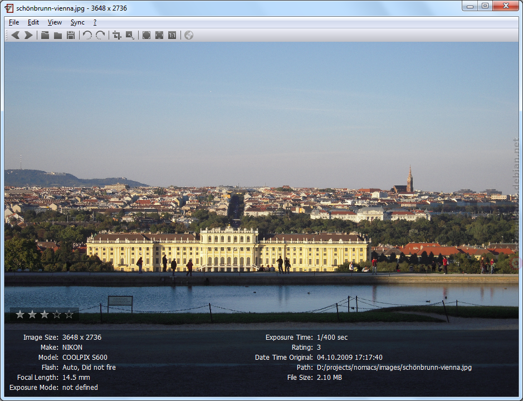Click the file path D:/projects/nomacs/images/schönbrunn-vienna.jpg

pyautogui.click(x=394, y=368)
